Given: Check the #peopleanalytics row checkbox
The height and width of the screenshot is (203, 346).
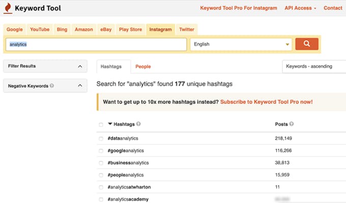Looking at the screenshot, I should point(101,175).
